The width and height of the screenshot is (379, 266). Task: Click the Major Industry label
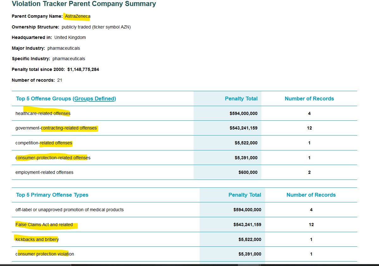(28, 48)
